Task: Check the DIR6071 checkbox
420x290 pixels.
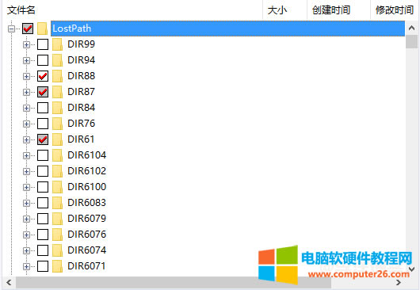Action: 43,266
